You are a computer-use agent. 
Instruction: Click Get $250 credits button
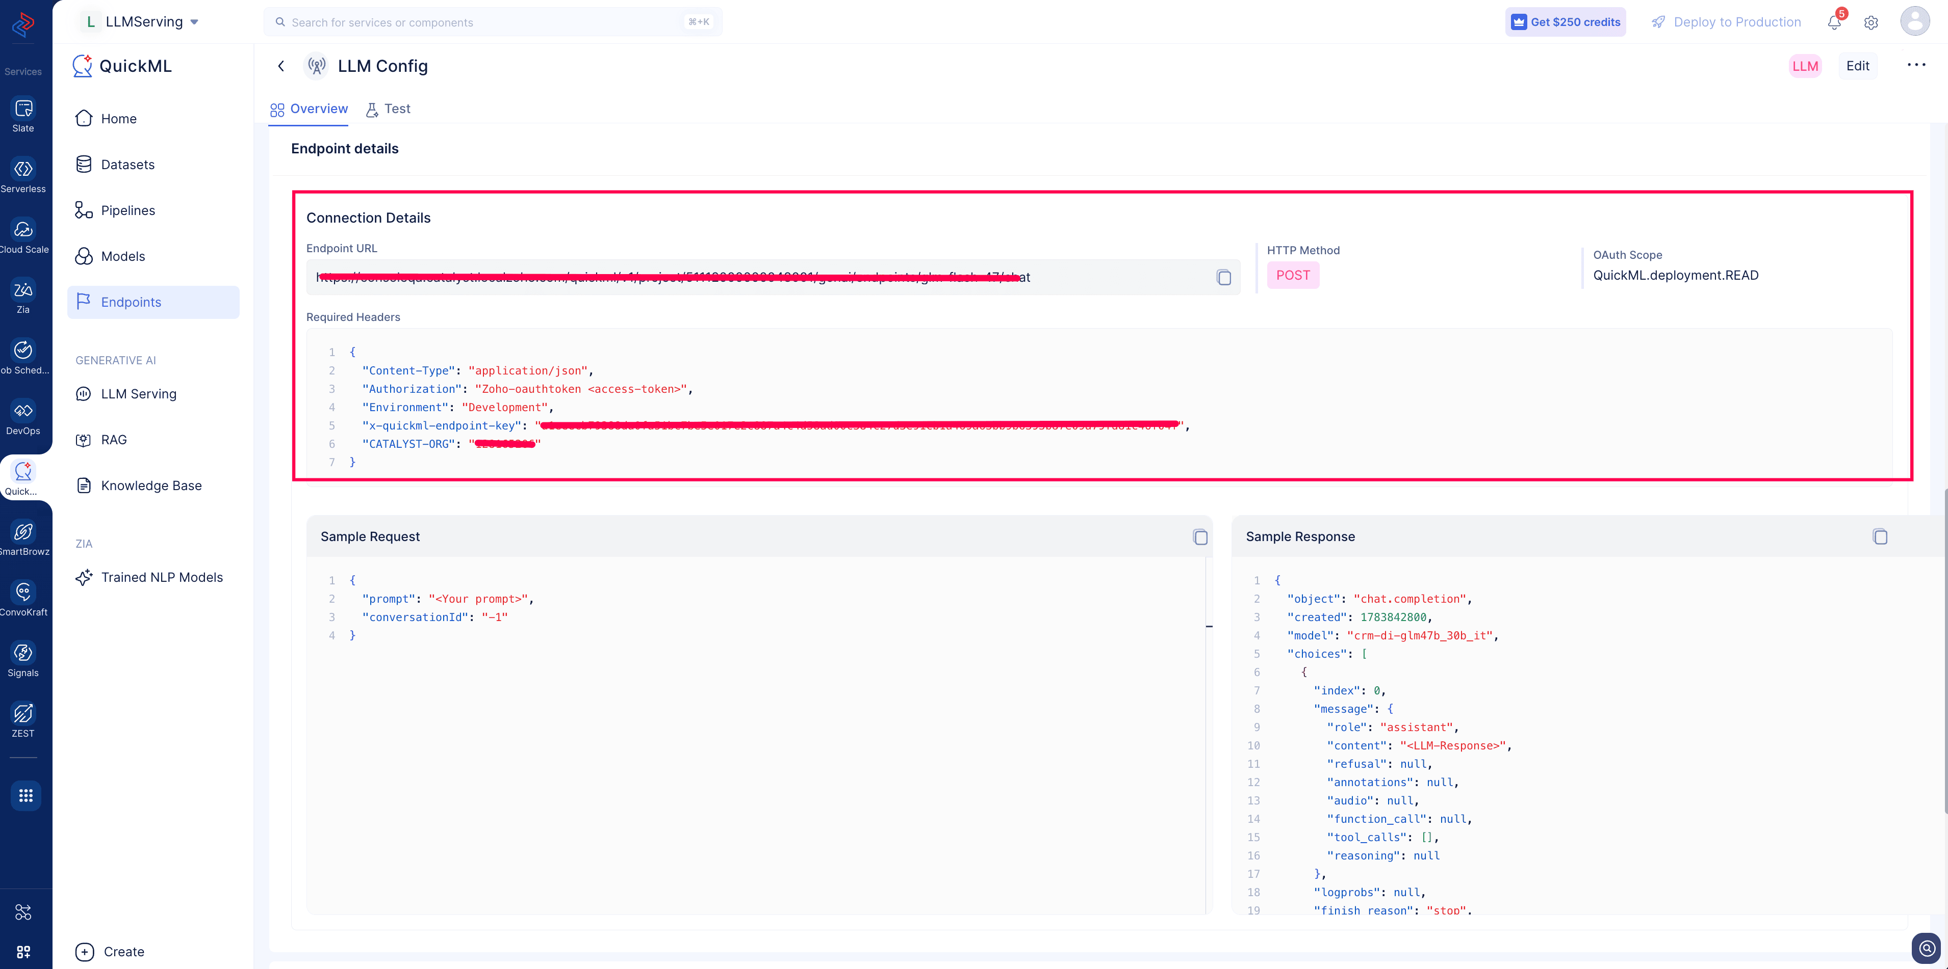tap(1566, 22)
